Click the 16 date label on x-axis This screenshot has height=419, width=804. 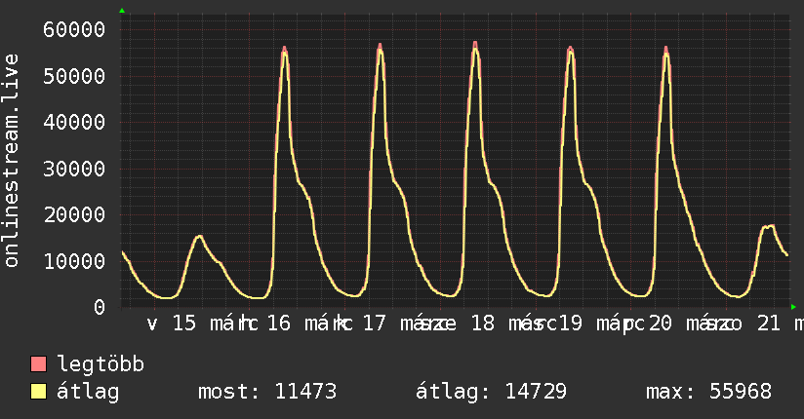coord(279,324)
